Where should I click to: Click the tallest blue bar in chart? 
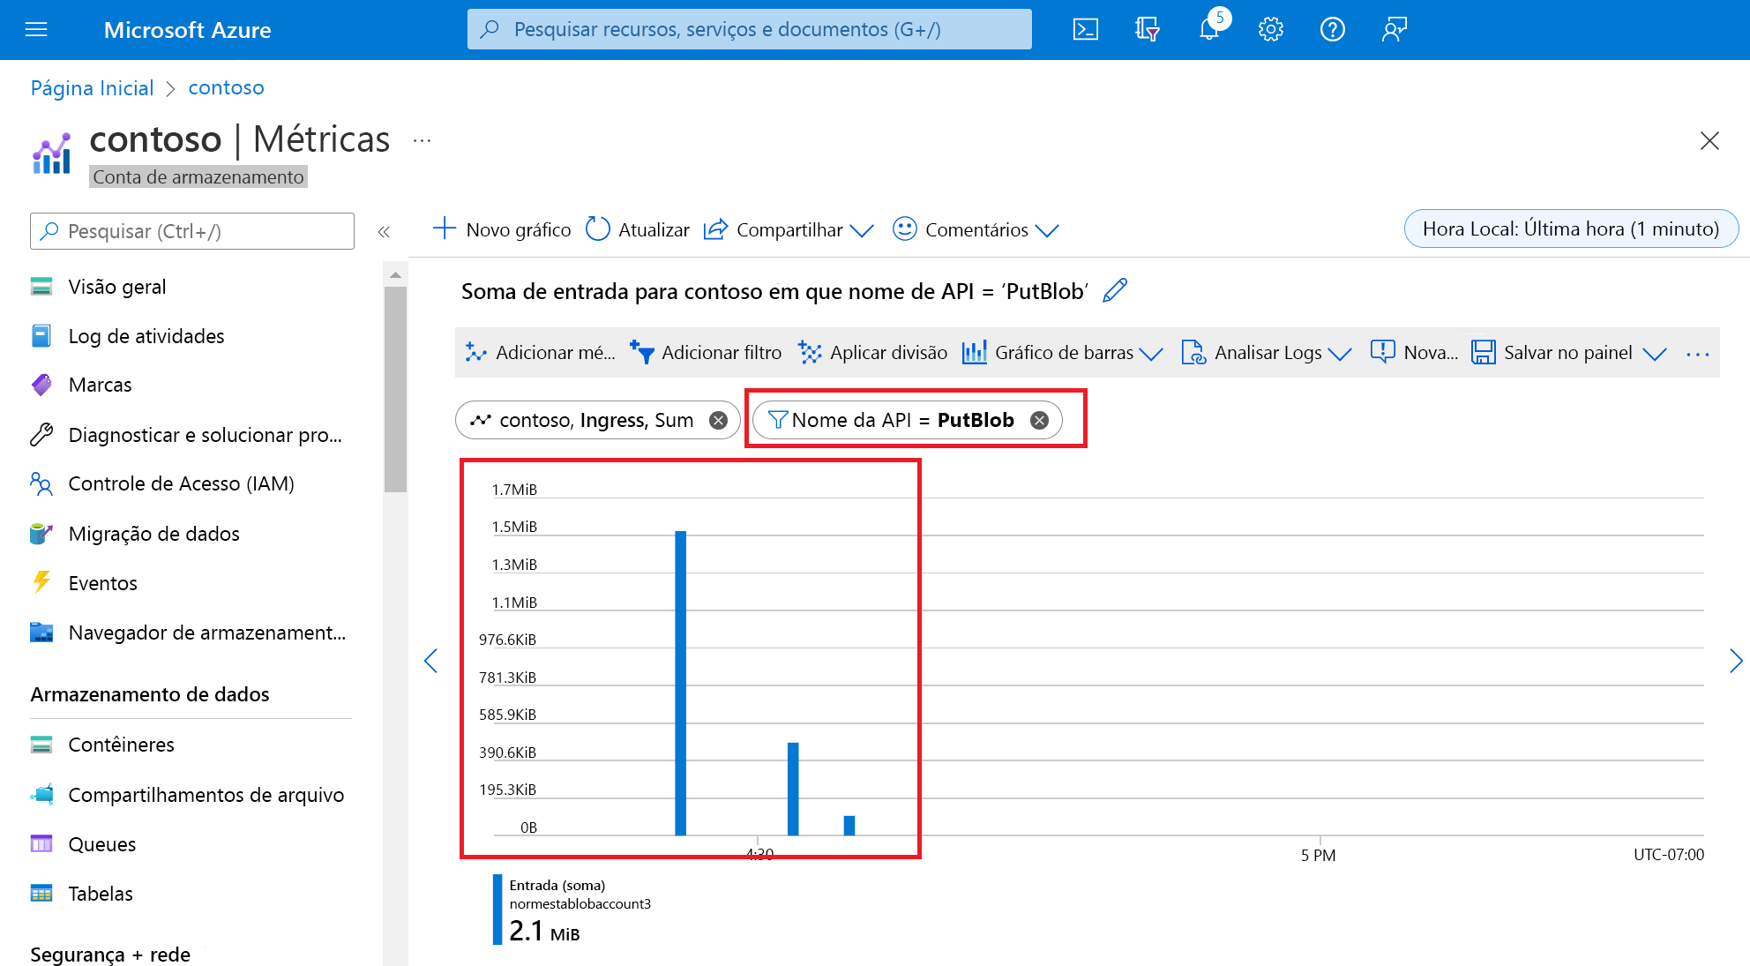680,683
